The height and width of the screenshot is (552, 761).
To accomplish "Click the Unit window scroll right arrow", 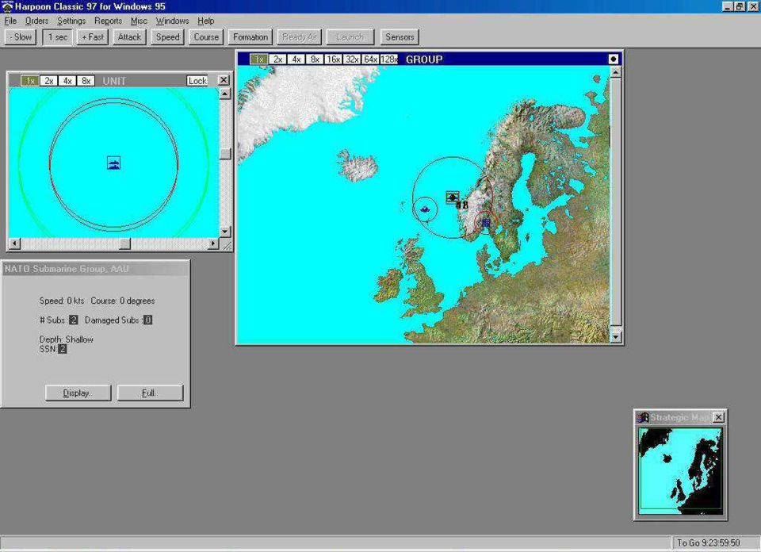I will tap(212, 243).
